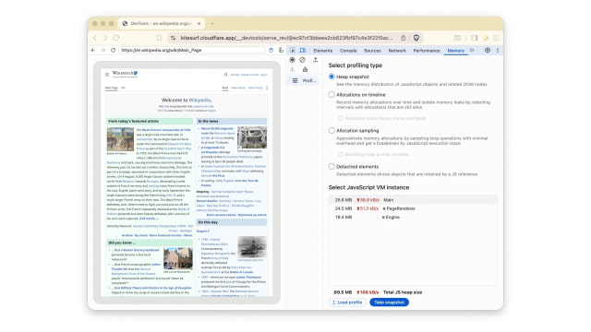Switch to the Elements tab
Viewport: 591px width, 332px height.
point(323,51)
